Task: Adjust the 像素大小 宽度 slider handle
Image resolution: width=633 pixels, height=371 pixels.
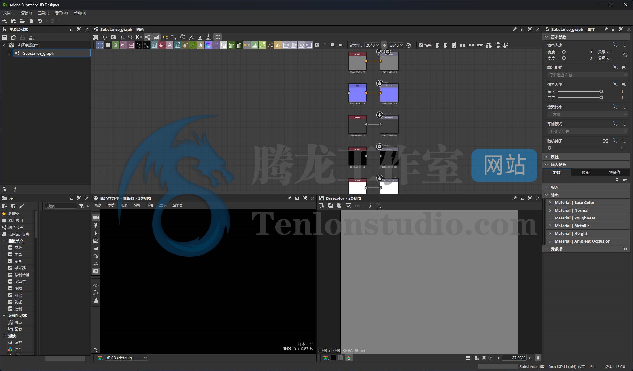Action: click(601, 91)
